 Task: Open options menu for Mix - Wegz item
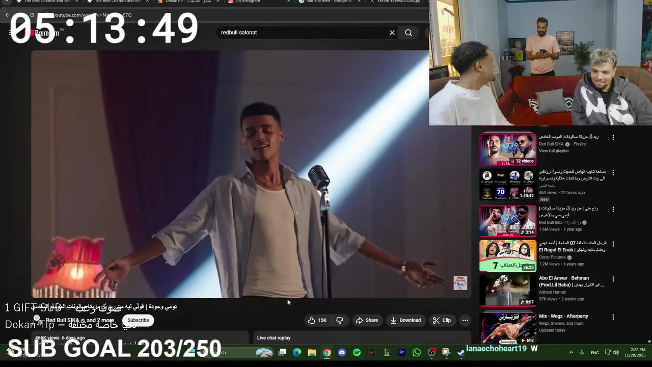pyautogui.click(x=613, y=317)
